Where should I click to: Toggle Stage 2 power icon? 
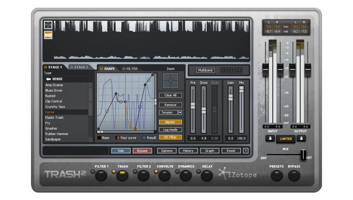point(71,67)
